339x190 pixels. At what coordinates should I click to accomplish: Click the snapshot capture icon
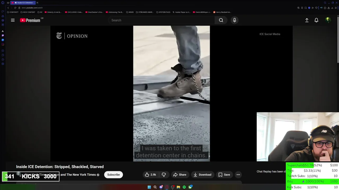point(305,8)
